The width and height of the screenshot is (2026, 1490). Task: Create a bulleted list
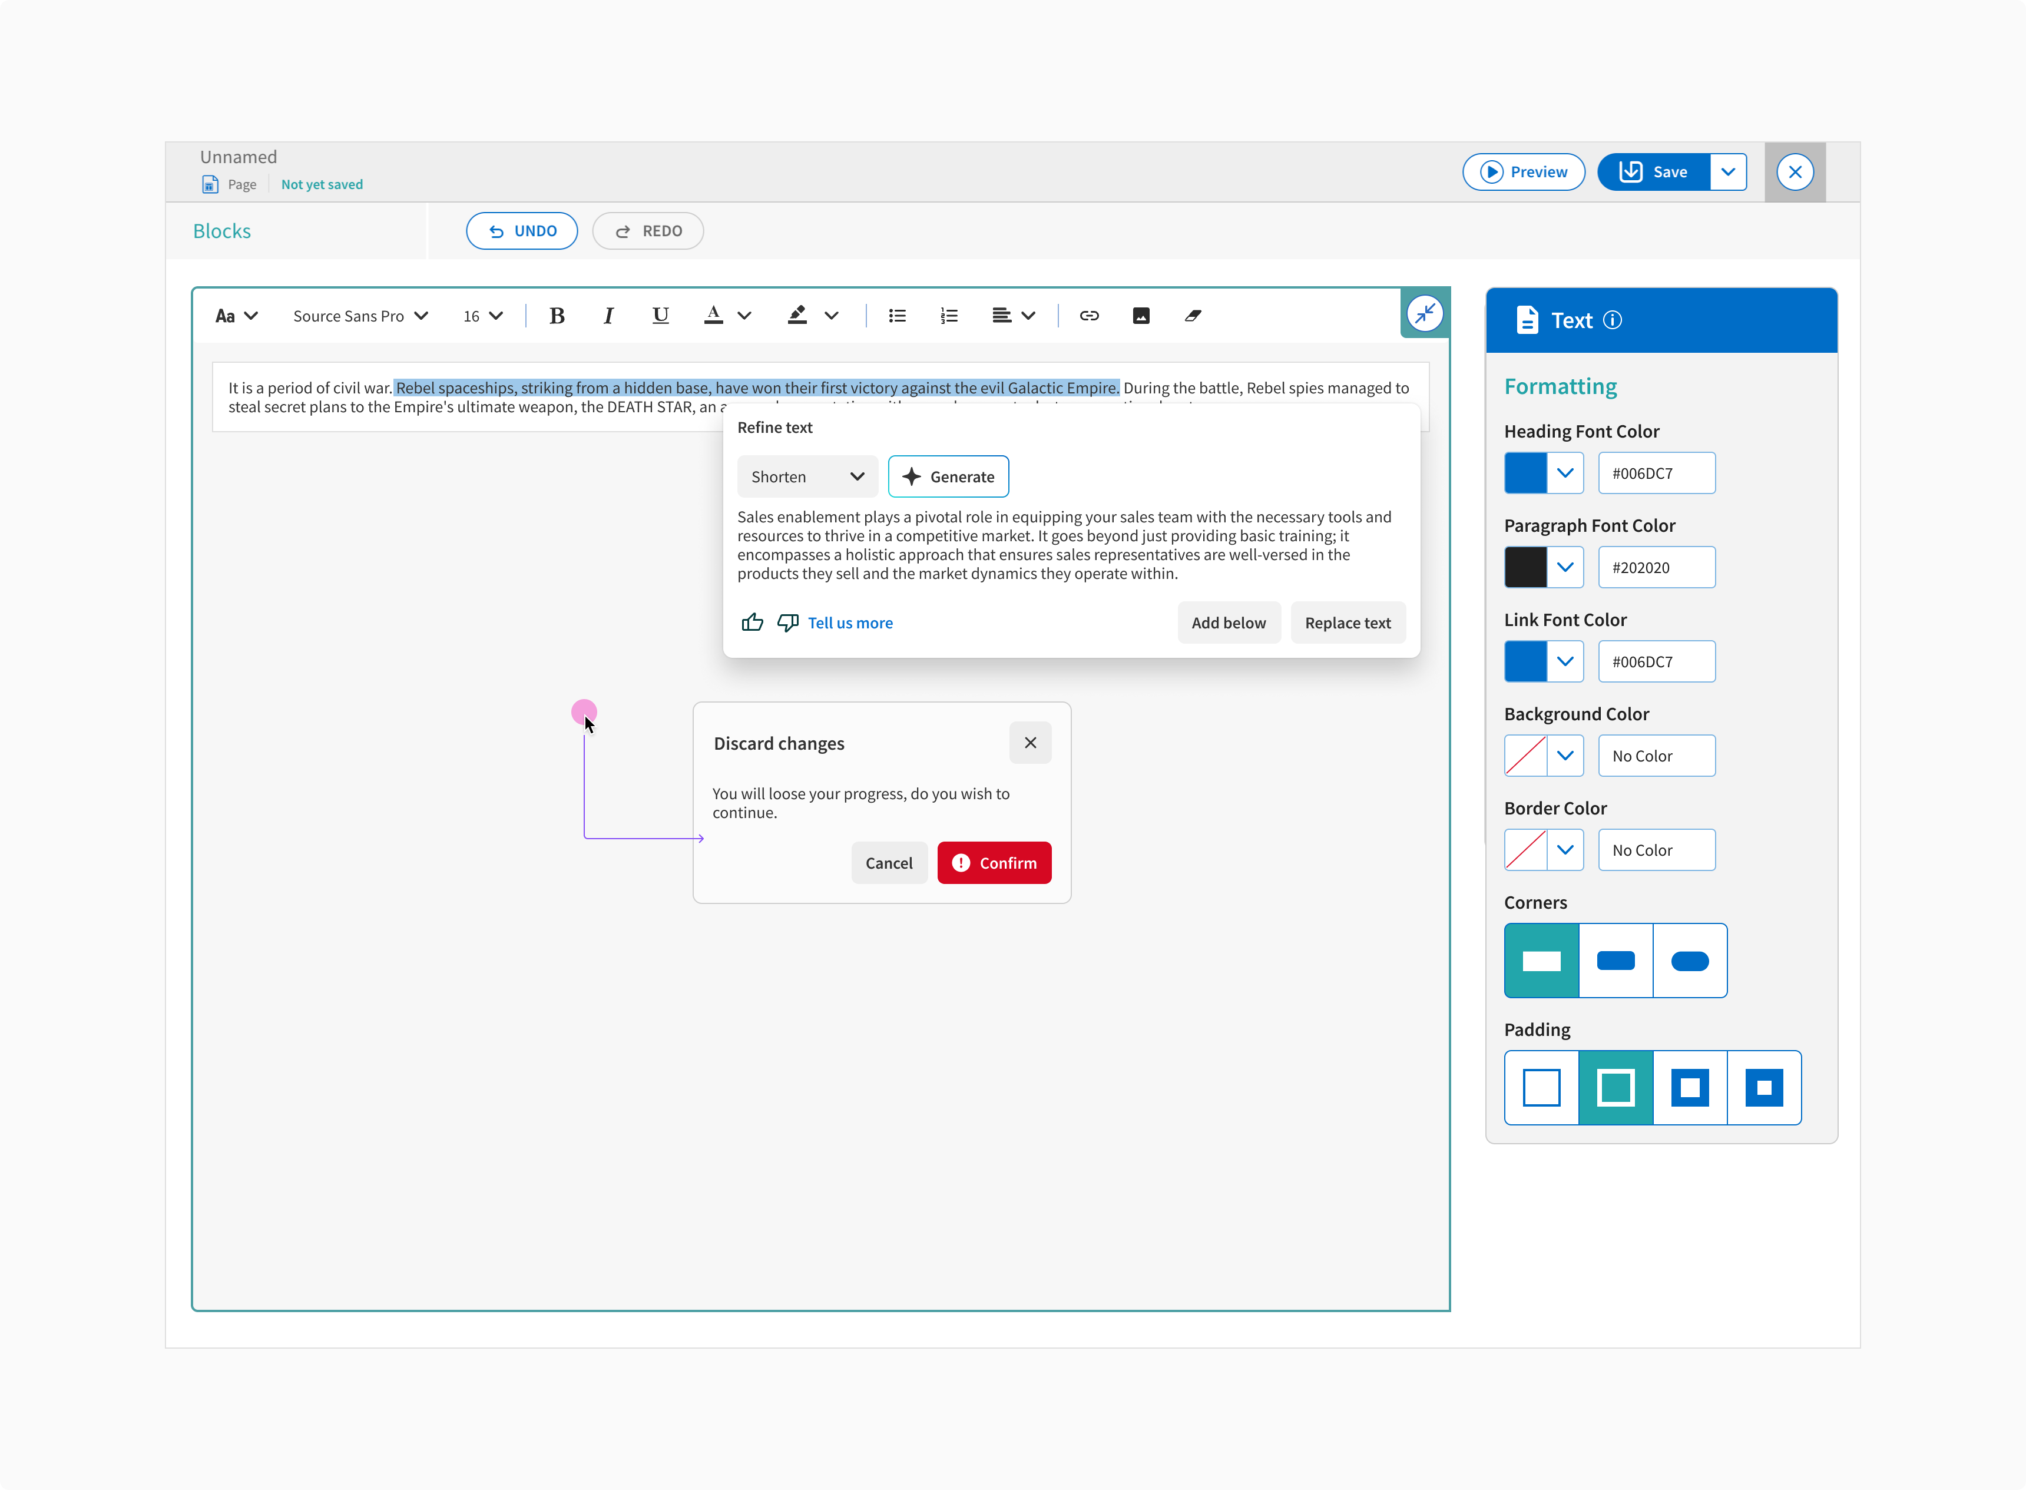896,316
